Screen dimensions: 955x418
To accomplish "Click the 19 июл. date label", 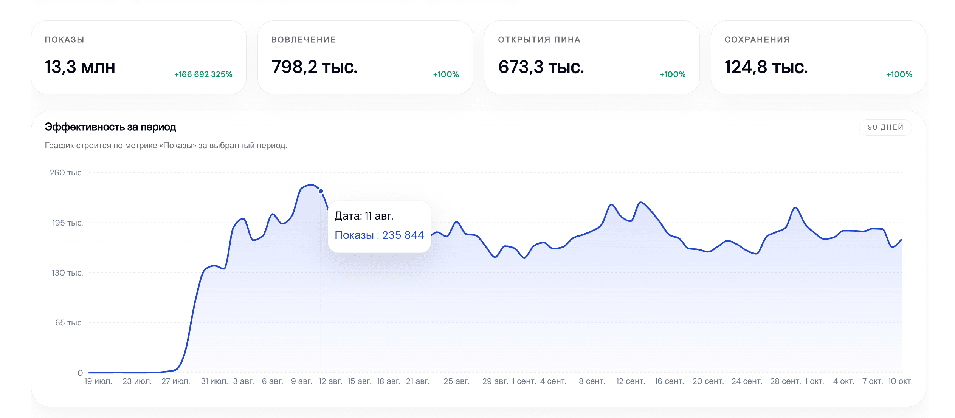I will (x=98, y=381).
